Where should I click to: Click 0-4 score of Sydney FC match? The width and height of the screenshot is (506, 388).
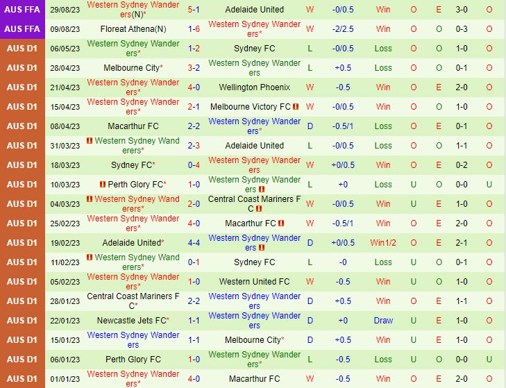[x=194, y=165]
